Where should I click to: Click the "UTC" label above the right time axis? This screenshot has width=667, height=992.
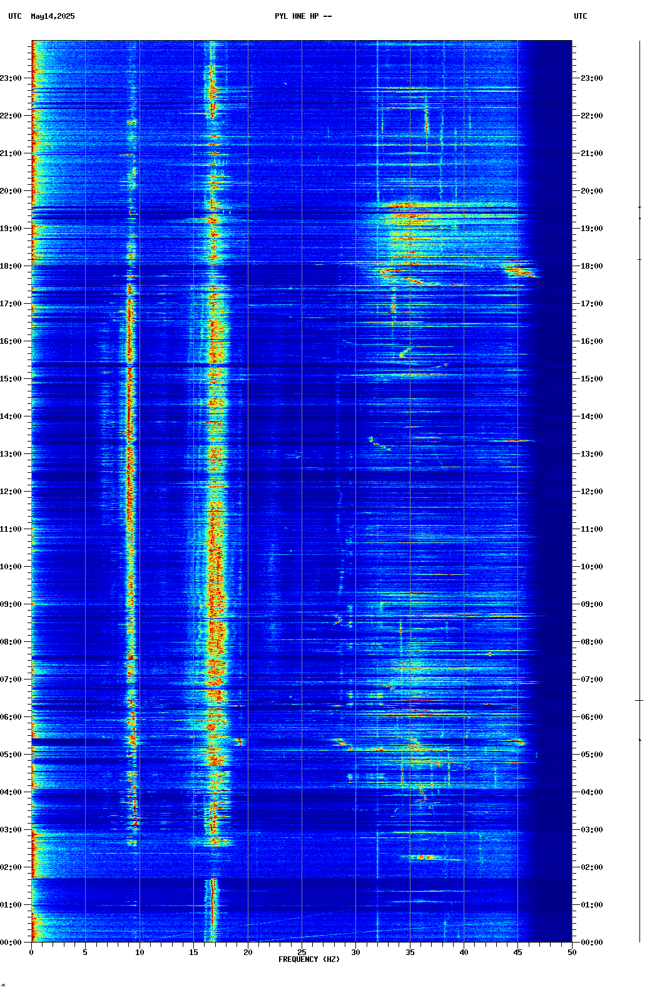(581, 16)
